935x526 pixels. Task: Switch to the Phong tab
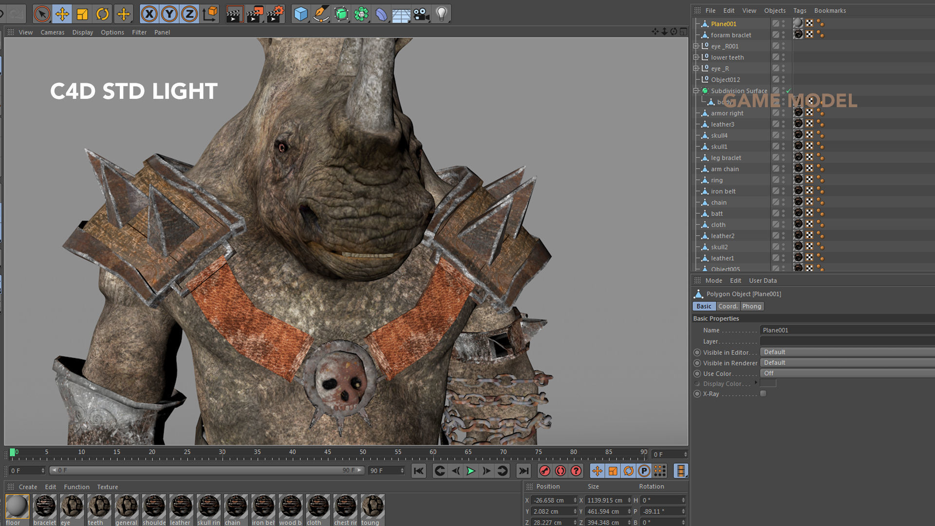coord(751,306)
